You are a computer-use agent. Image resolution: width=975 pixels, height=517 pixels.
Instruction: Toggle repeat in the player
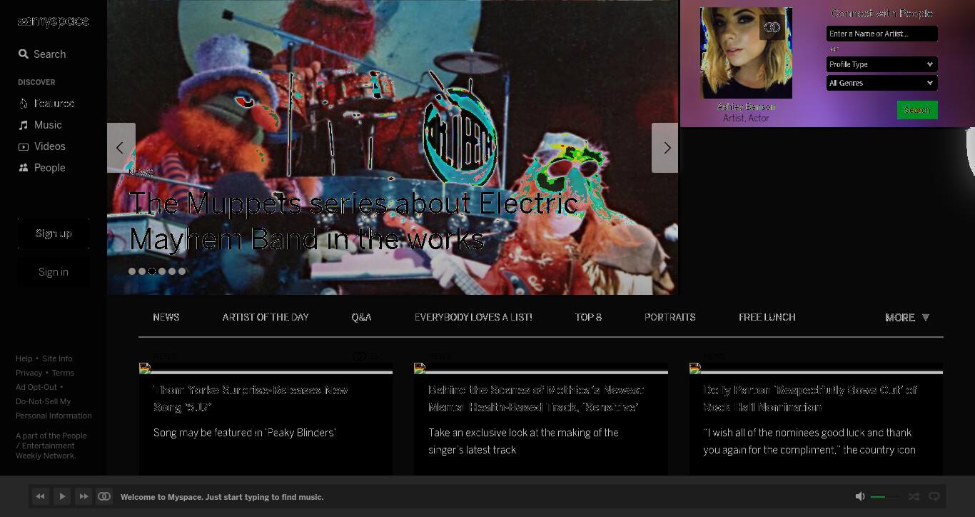point(934,496)
